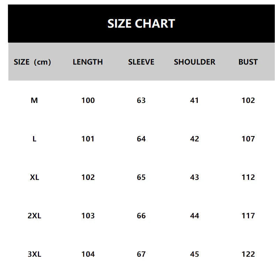Click sleeve value 64 for size L
The width and height of the screenshot is (279, 279).
(x=141, y=139)
